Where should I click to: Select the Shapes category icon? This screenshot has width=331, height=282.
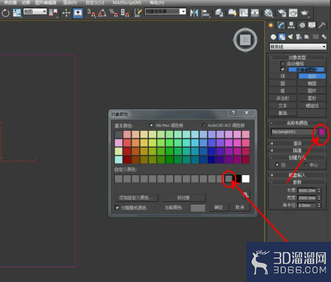point(282,37)
